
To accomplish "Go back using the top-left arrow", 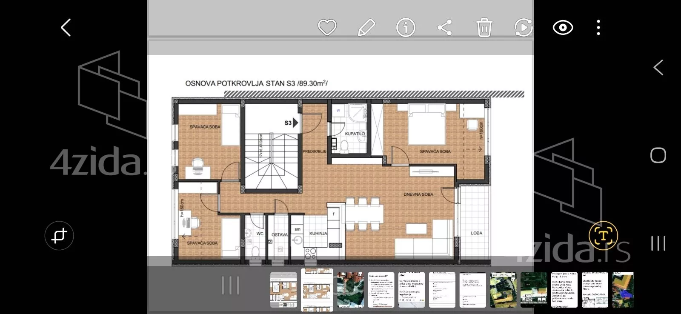I will tap(66, 28).
